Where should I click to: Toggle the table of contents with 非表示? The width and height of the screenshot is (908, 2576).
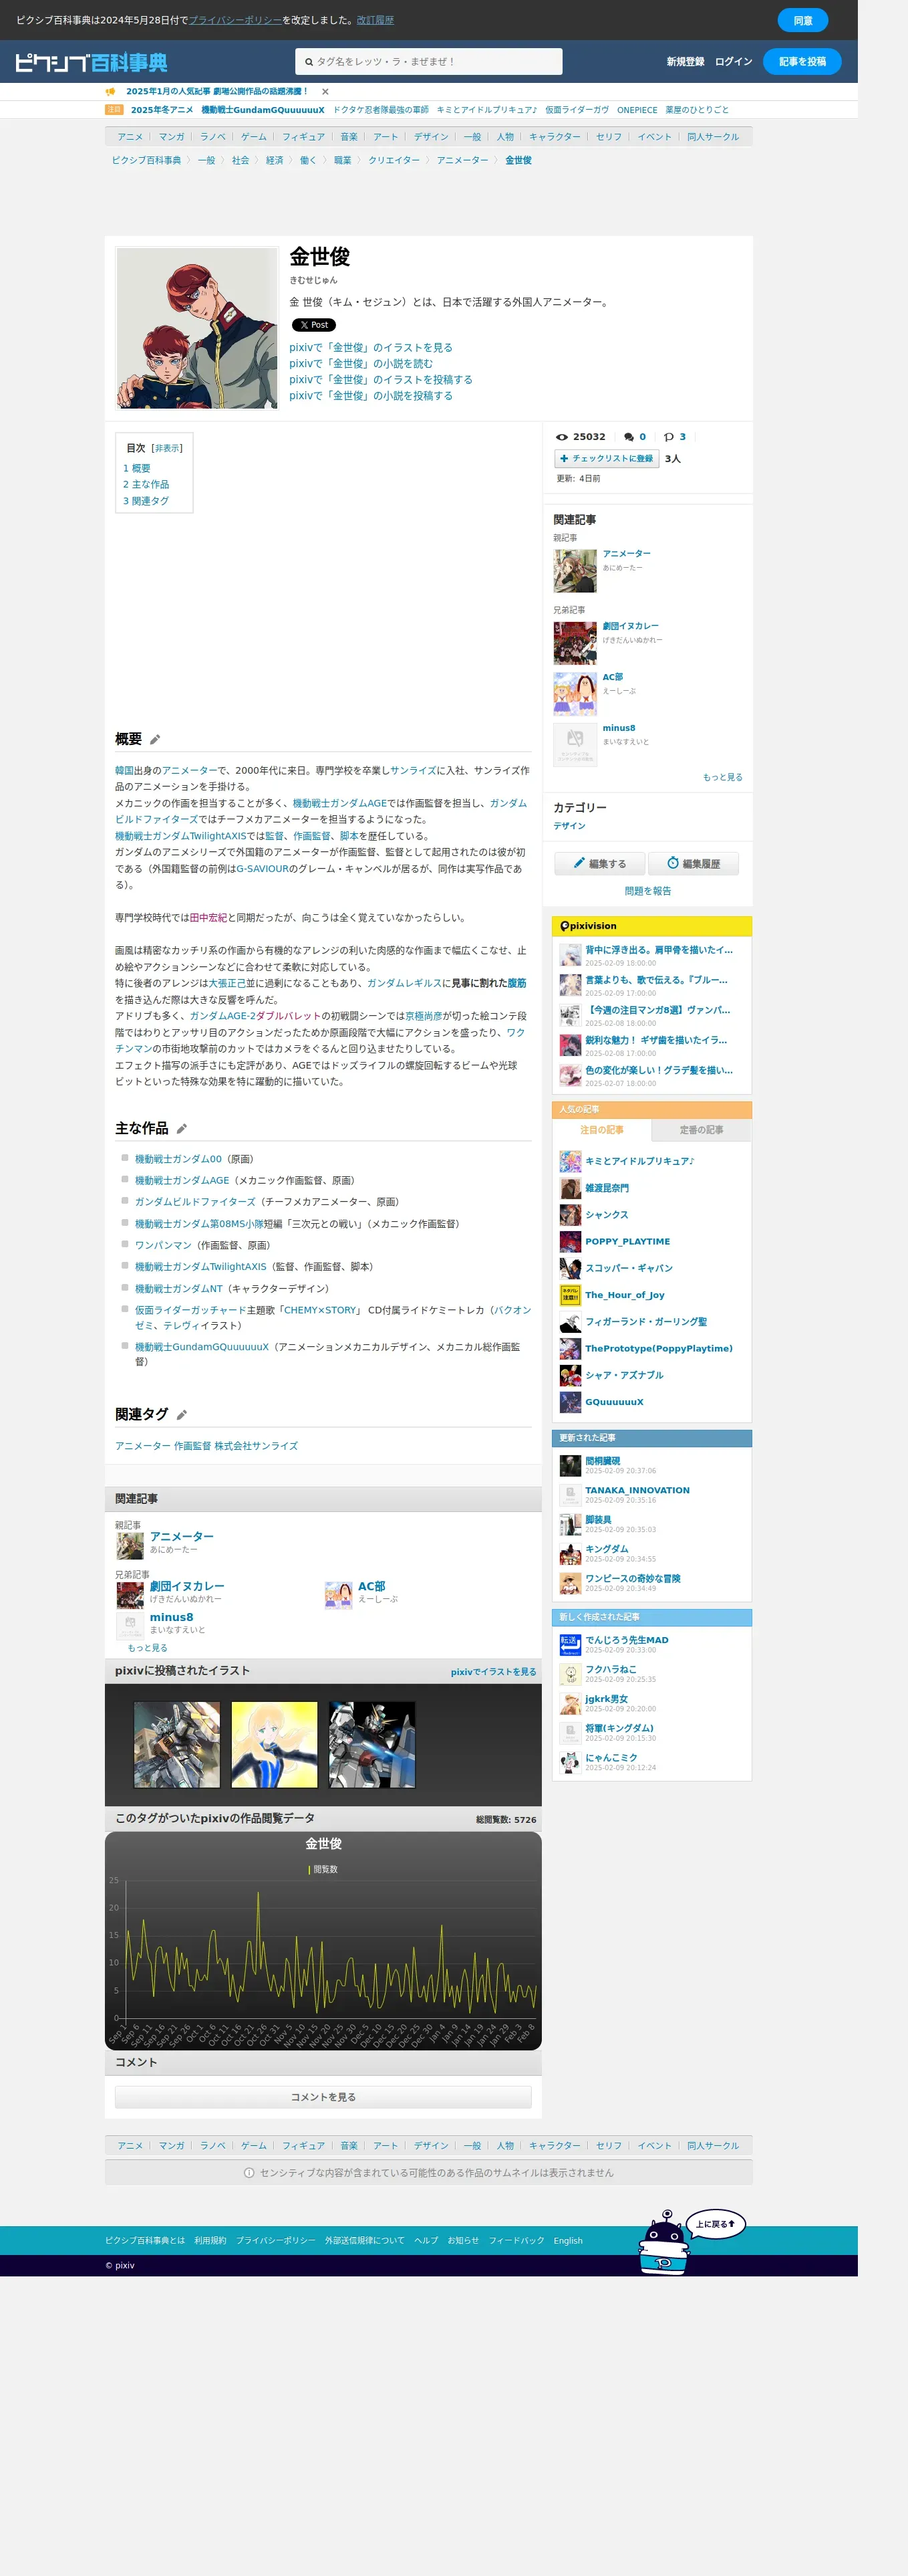pos(167,449)
